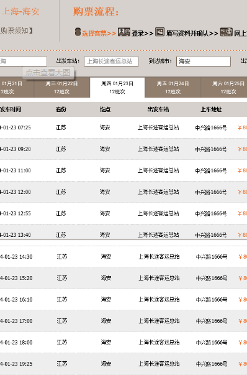Click 海安 in the 16:10 row
This screenshot has height=375, width=247.
[x=106, y=299]
